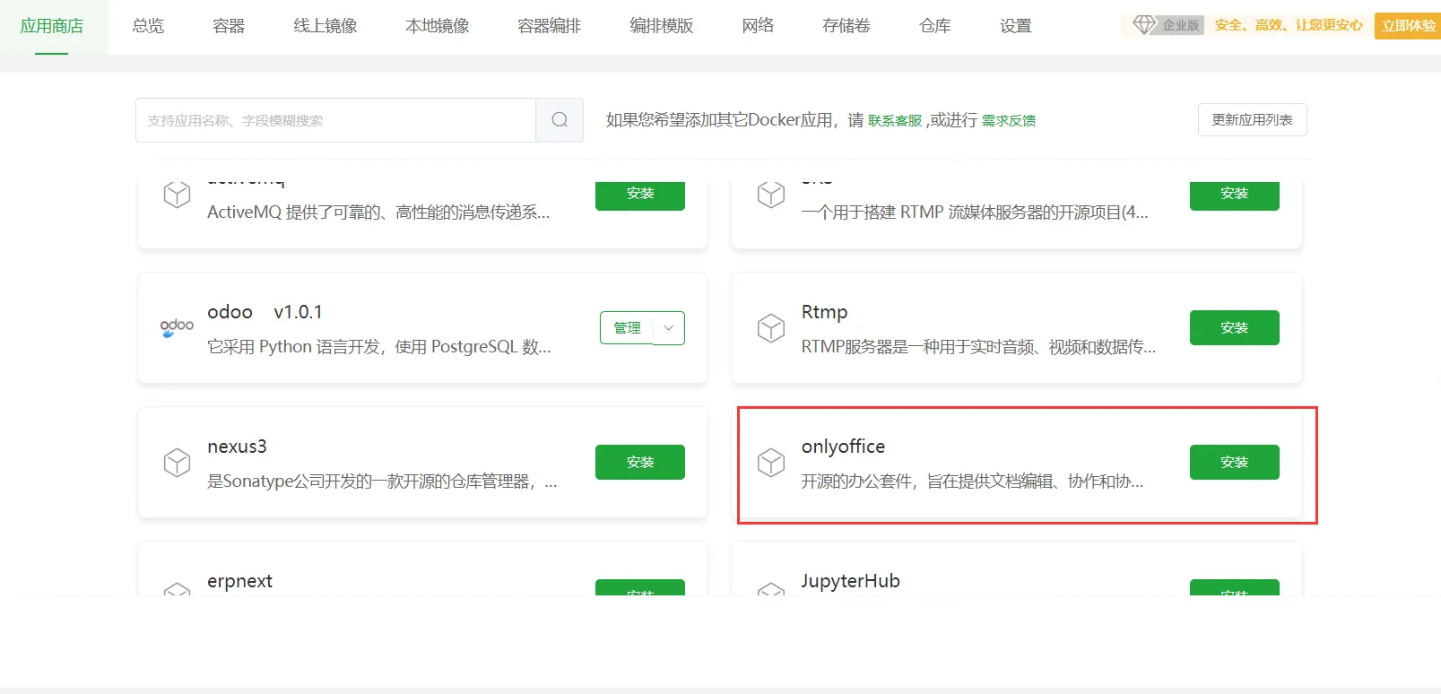Click the onlyoffice app cube icon
Image resolution: width=1441 pixels, height=694 pixels.
(x=771, y=463)
